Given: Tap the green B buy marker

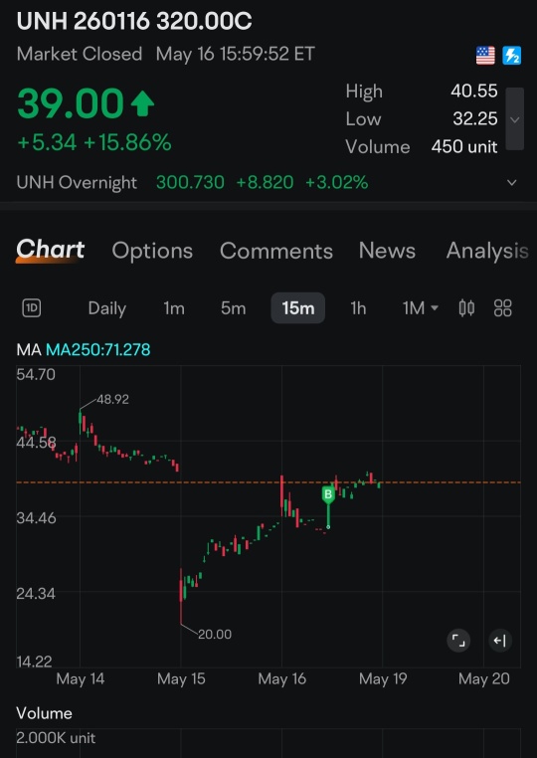Looking at the screenshot, I should pyautogui.click(x=328, y=494).
